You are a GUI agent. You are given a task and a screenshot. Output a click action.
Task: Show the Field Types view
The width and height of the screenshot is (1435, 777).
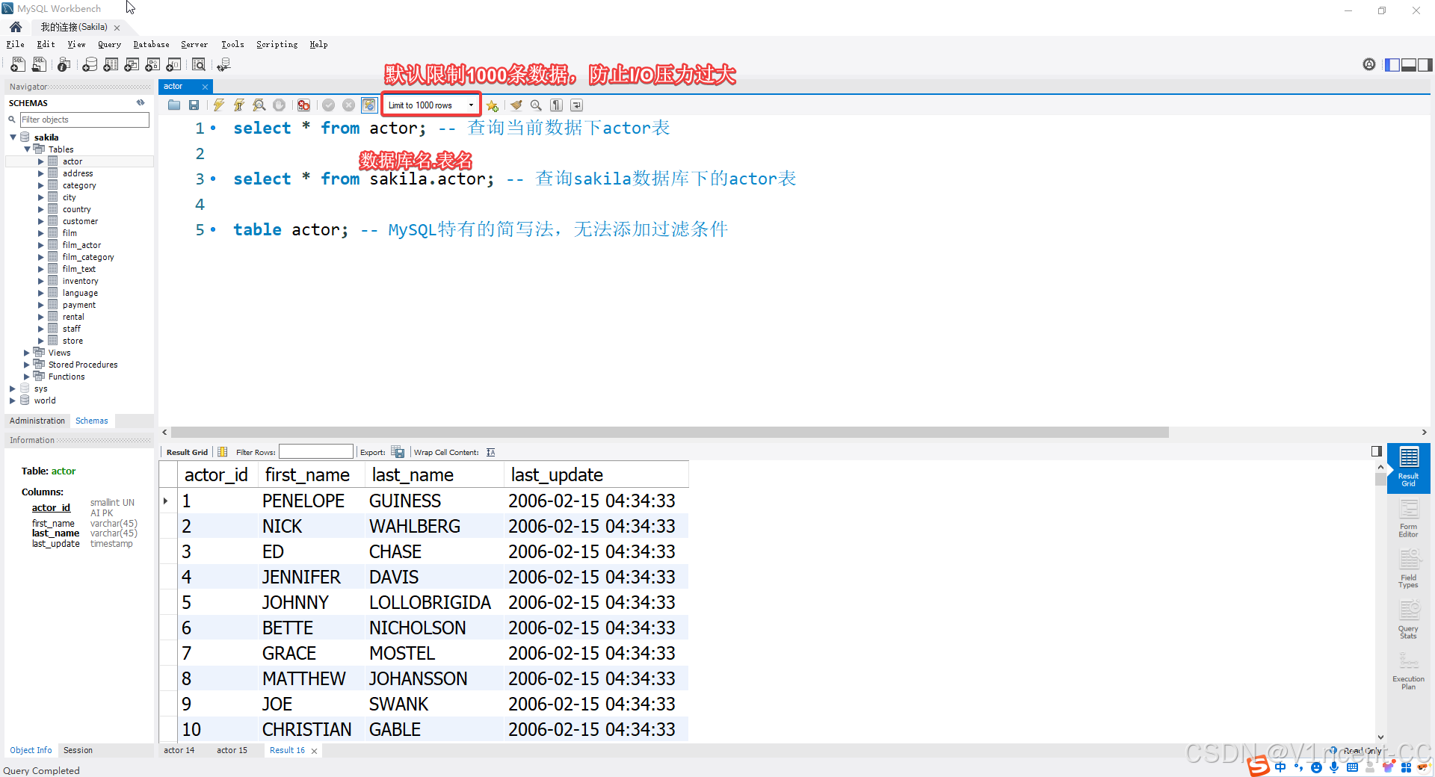pyautogui.click(x=1409, y=570)
